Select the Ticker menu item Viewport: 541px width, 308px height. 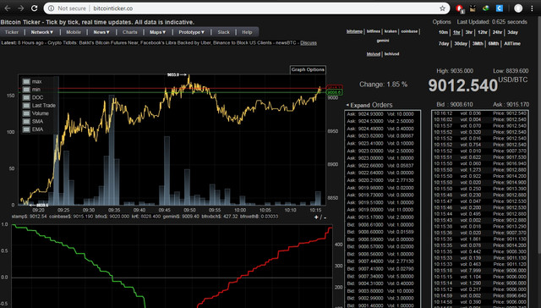coord(11,32)
